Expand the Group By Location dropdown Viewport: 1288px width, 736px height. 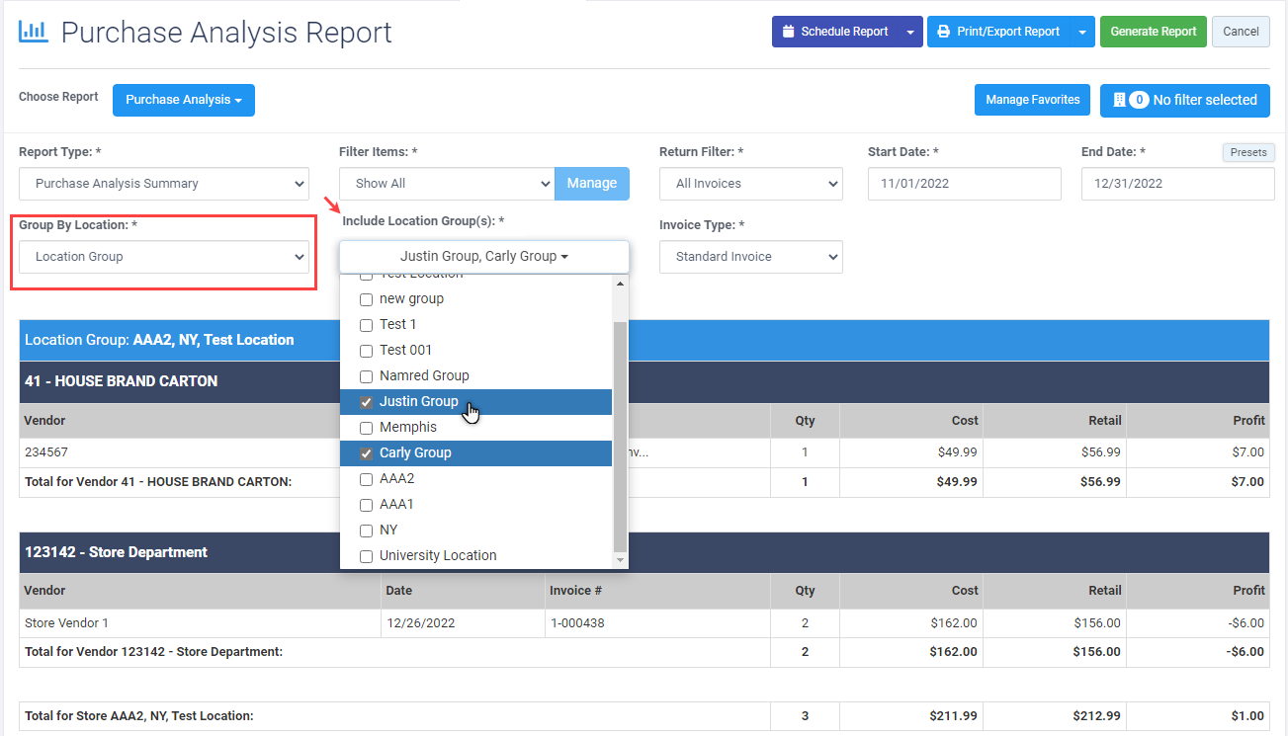[164, 257]
